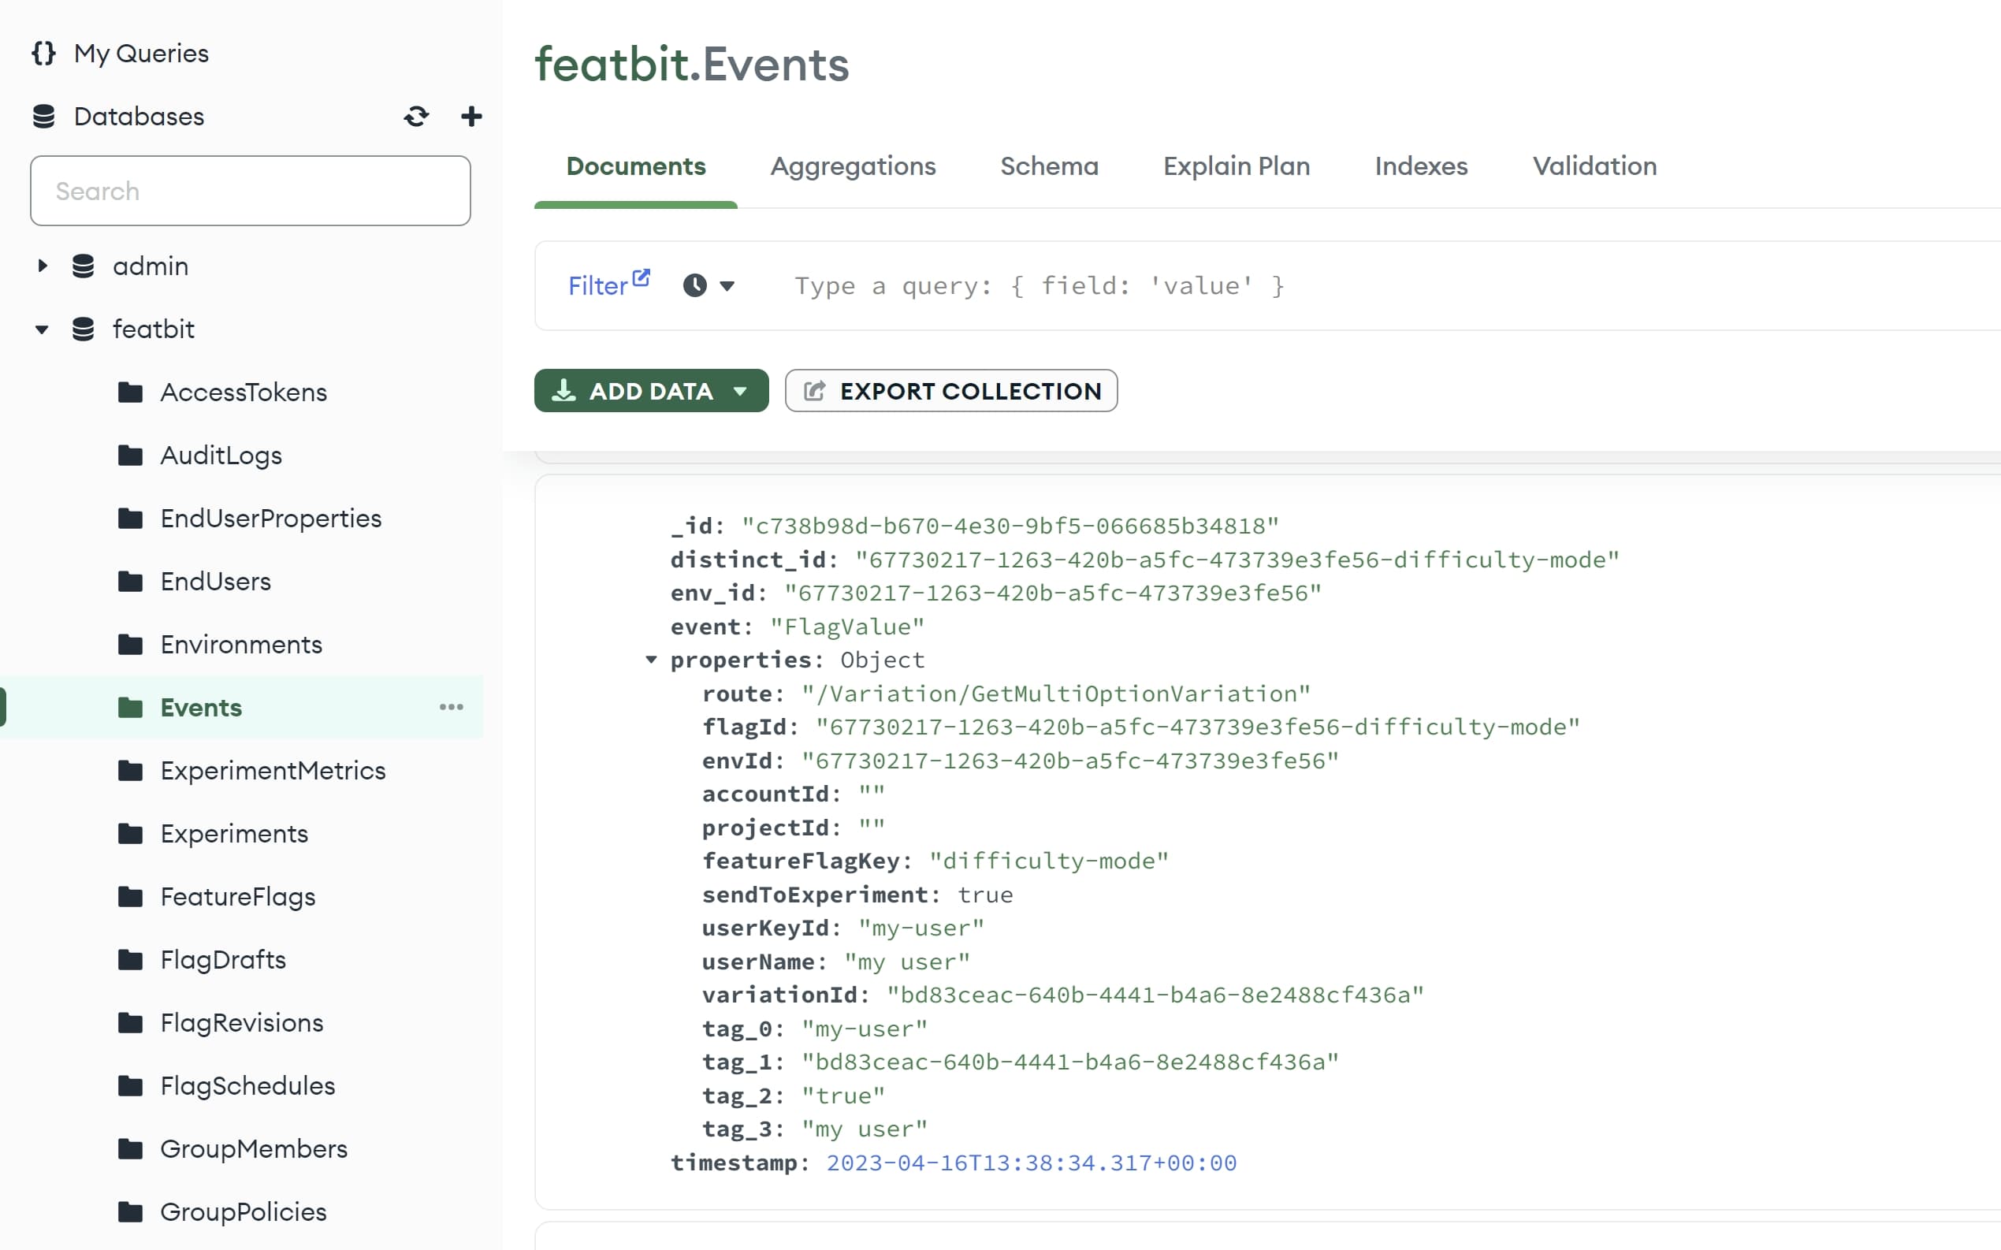
Task: Click the database Search box
Action: [251, 191]
